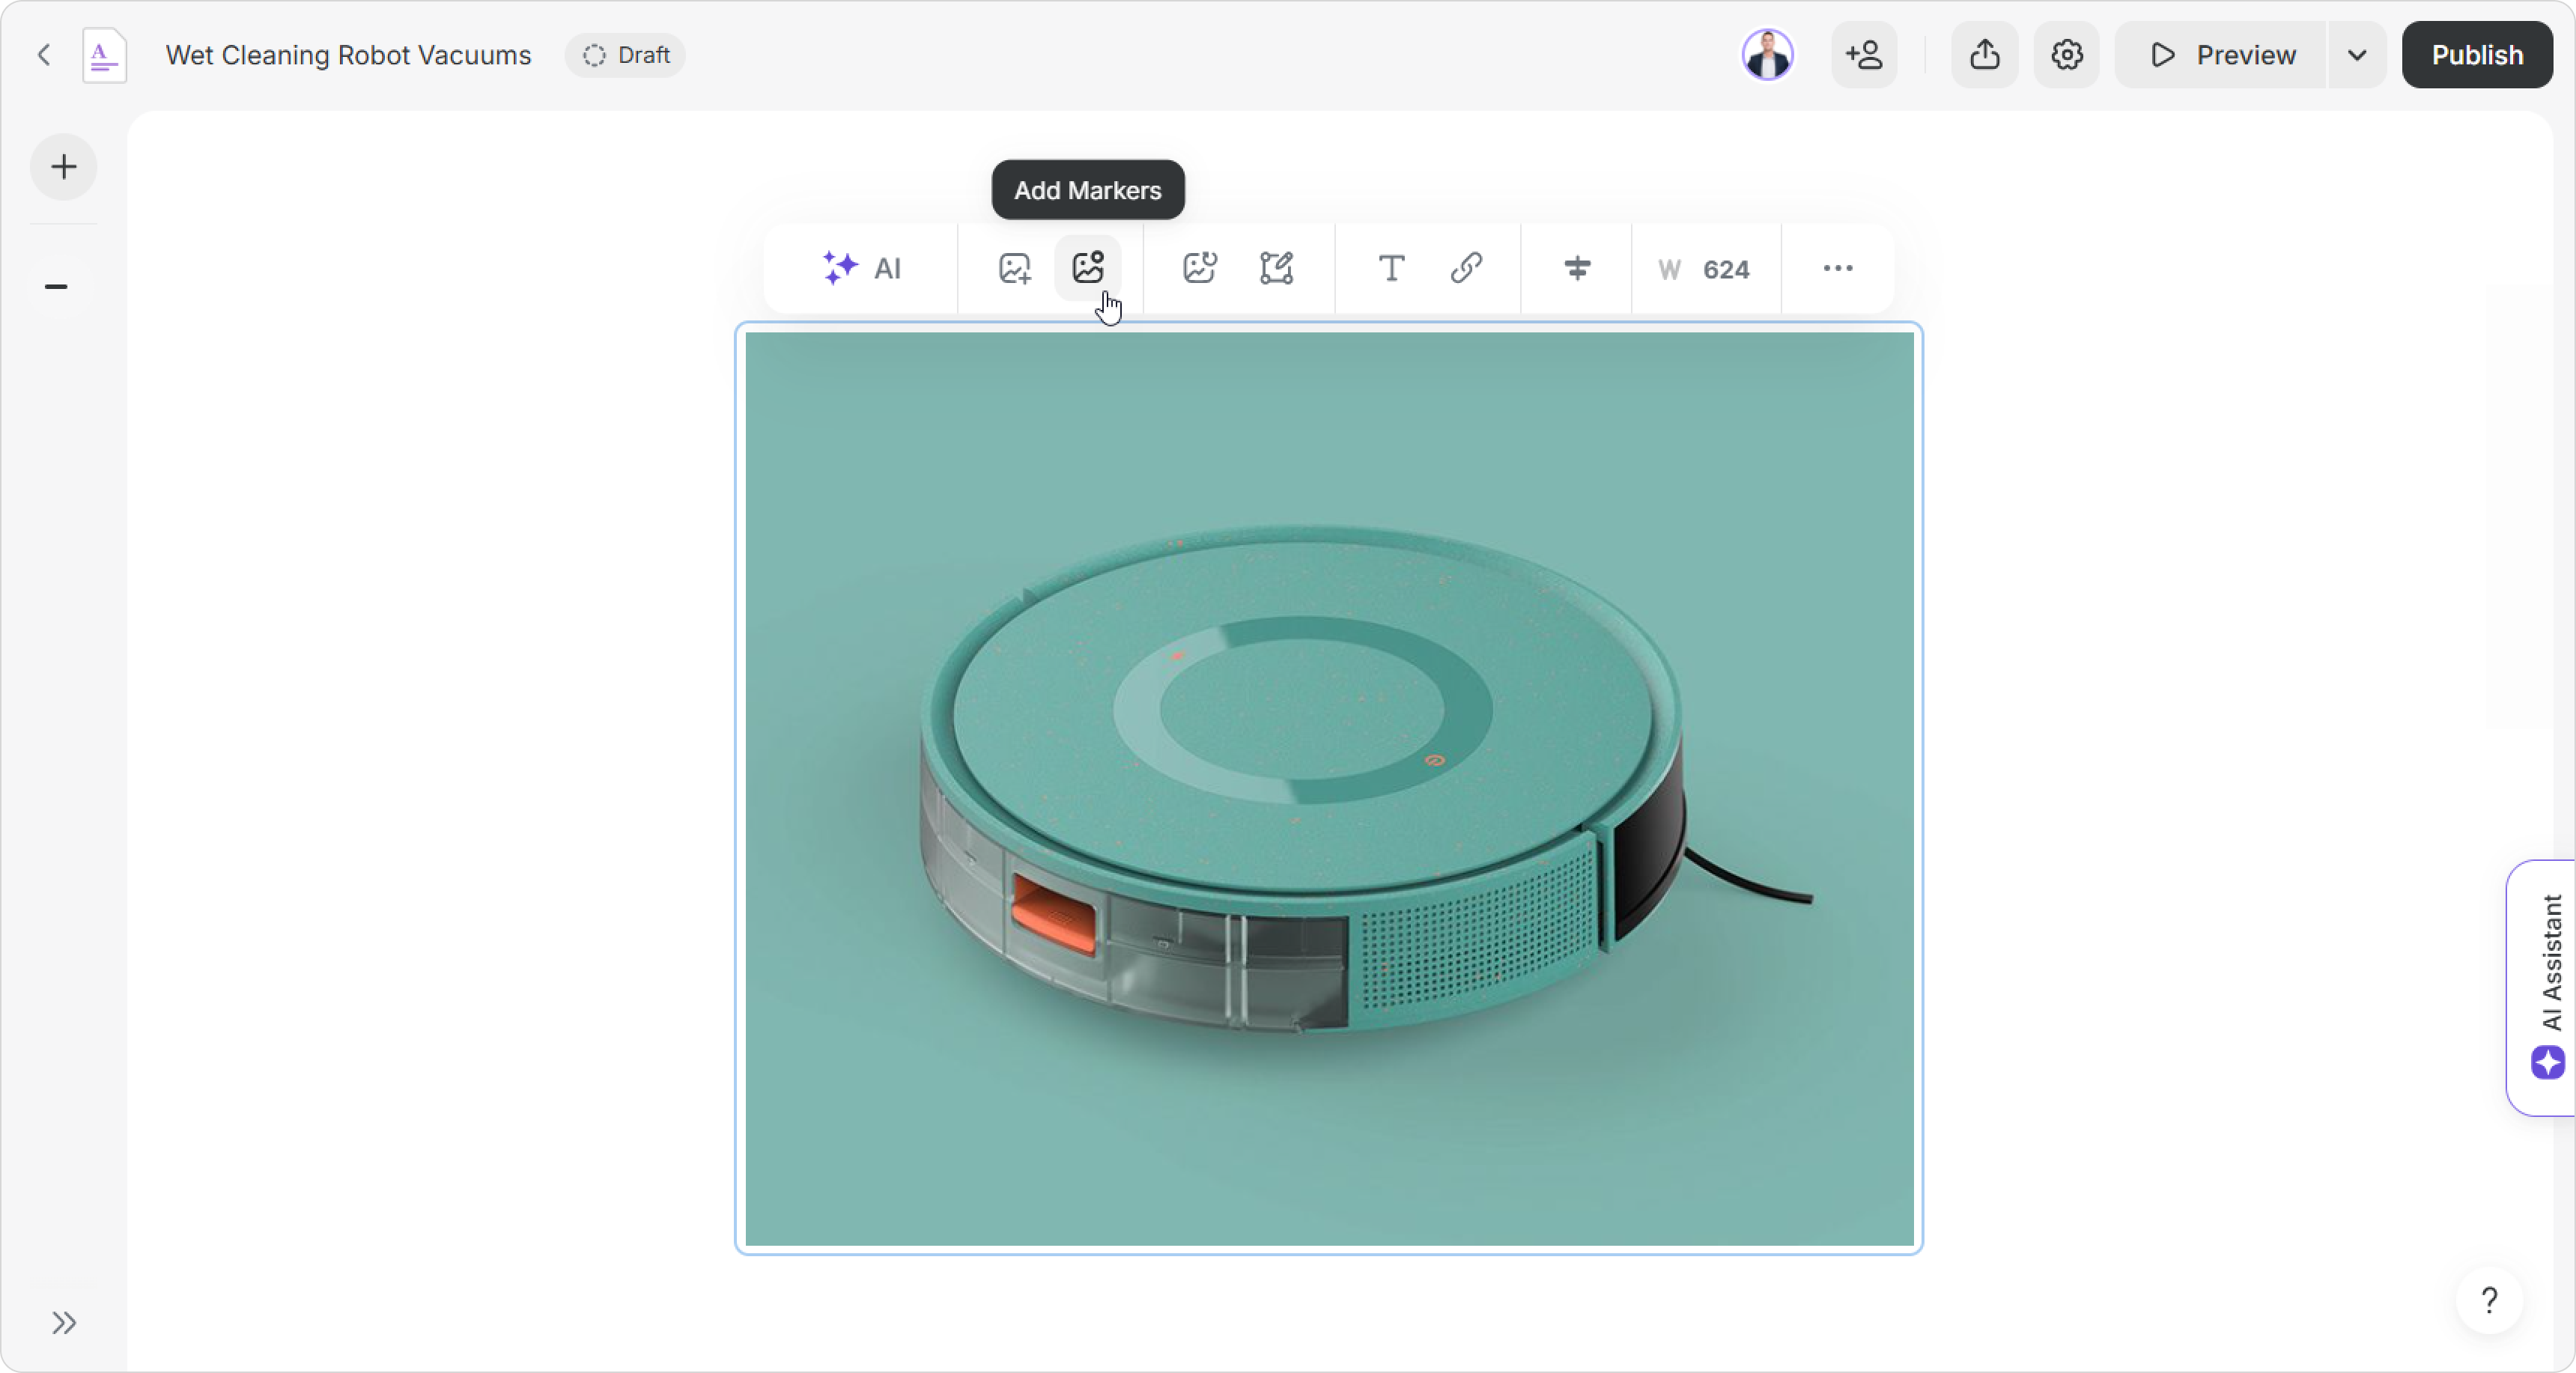Click the alignment icon in toolbar
The width and height of the screenshot is (2576, 1373).
coord(1577,268)
